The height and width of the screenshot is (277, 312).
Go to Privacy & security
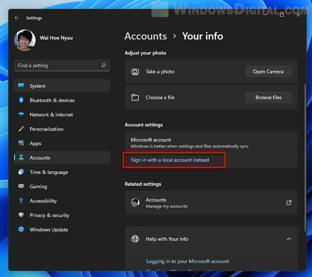click(62, 215)
